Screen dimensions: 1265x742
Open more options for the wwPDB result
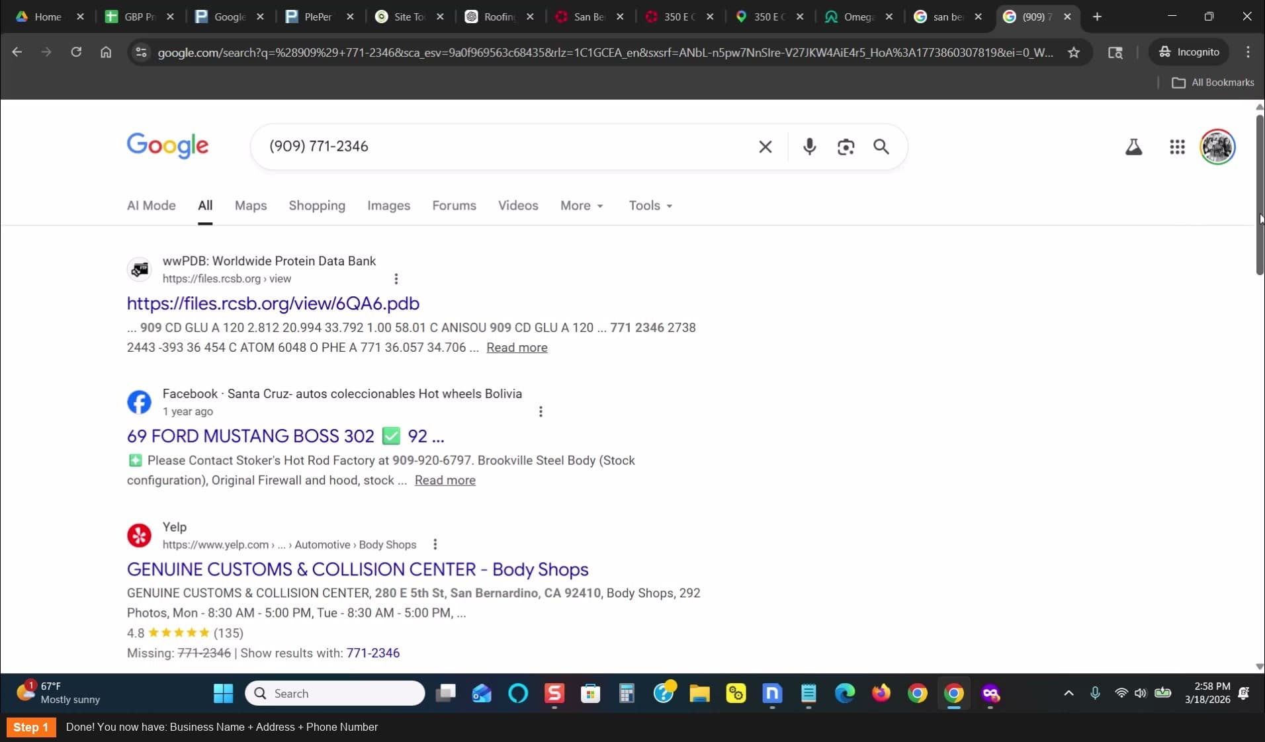(x=396, y=279)
